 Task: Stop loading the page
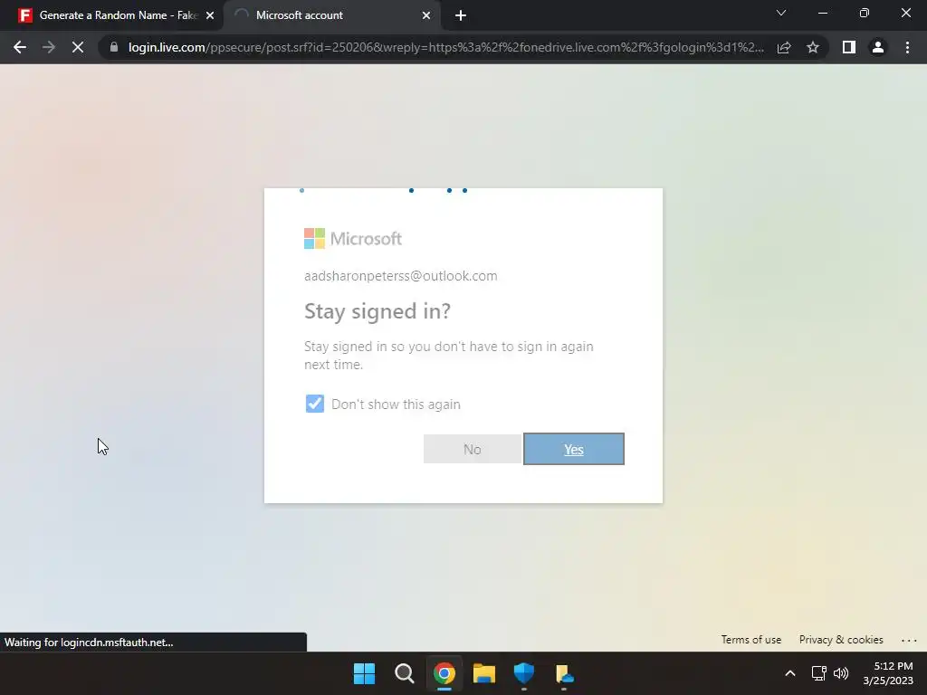[78, 47]
